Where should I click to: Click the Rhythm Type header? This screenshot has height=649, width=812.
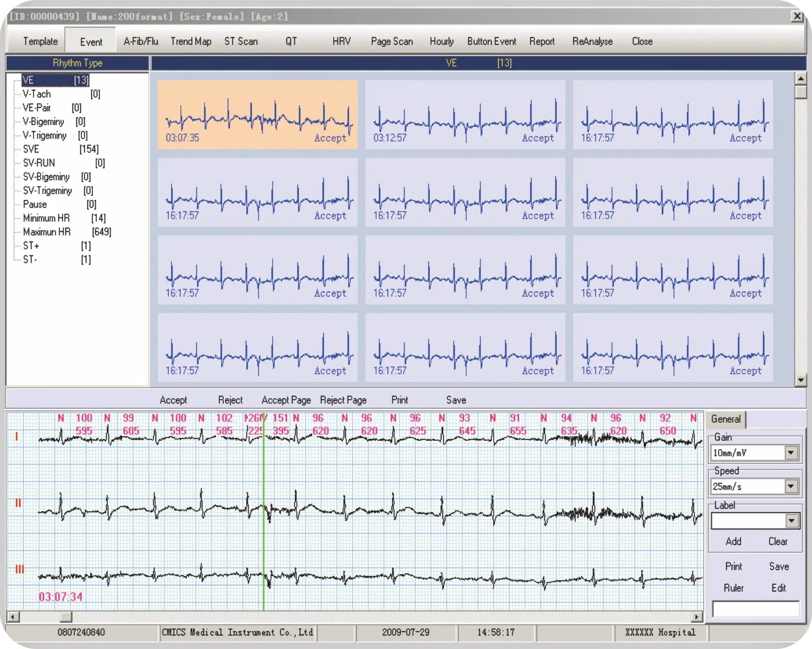[x=78, y=63]
